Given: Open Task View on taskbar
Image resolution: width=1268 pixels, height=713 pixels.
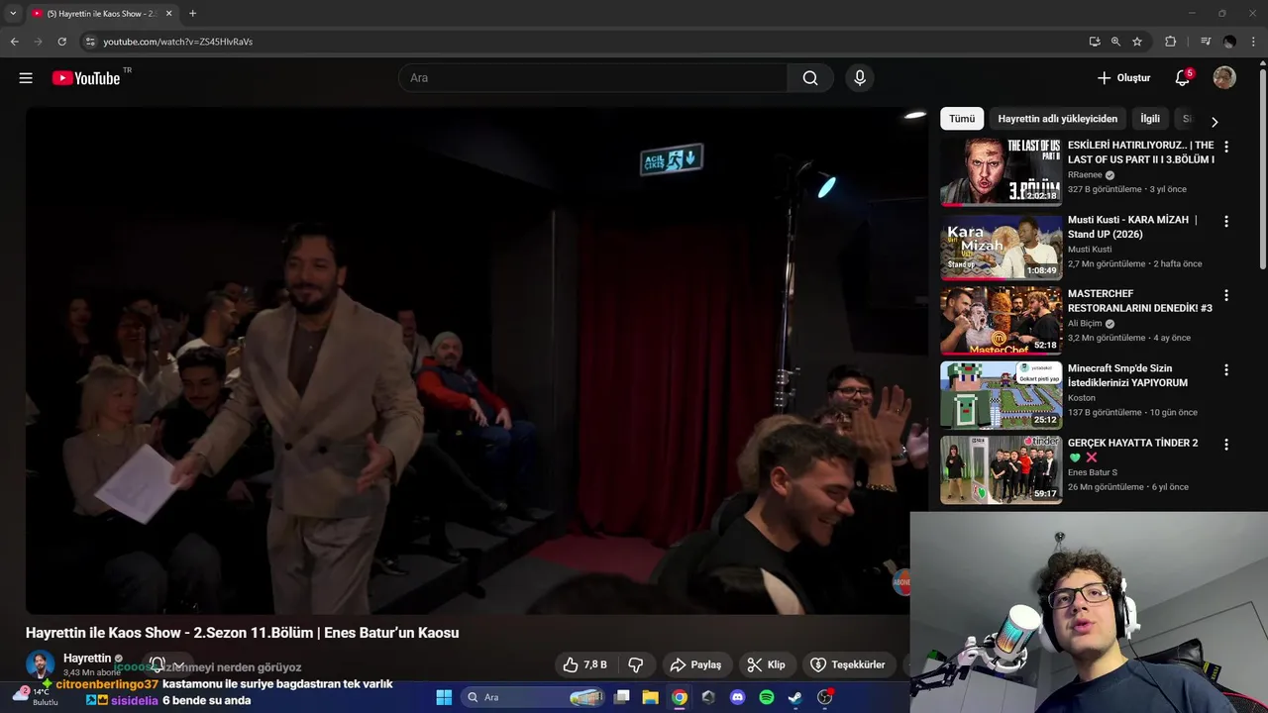Looking at the screenshot, I should [622, 697].
